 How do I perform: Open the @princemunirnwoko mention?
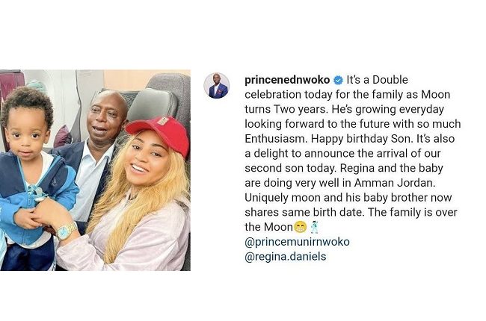point(297,241)
